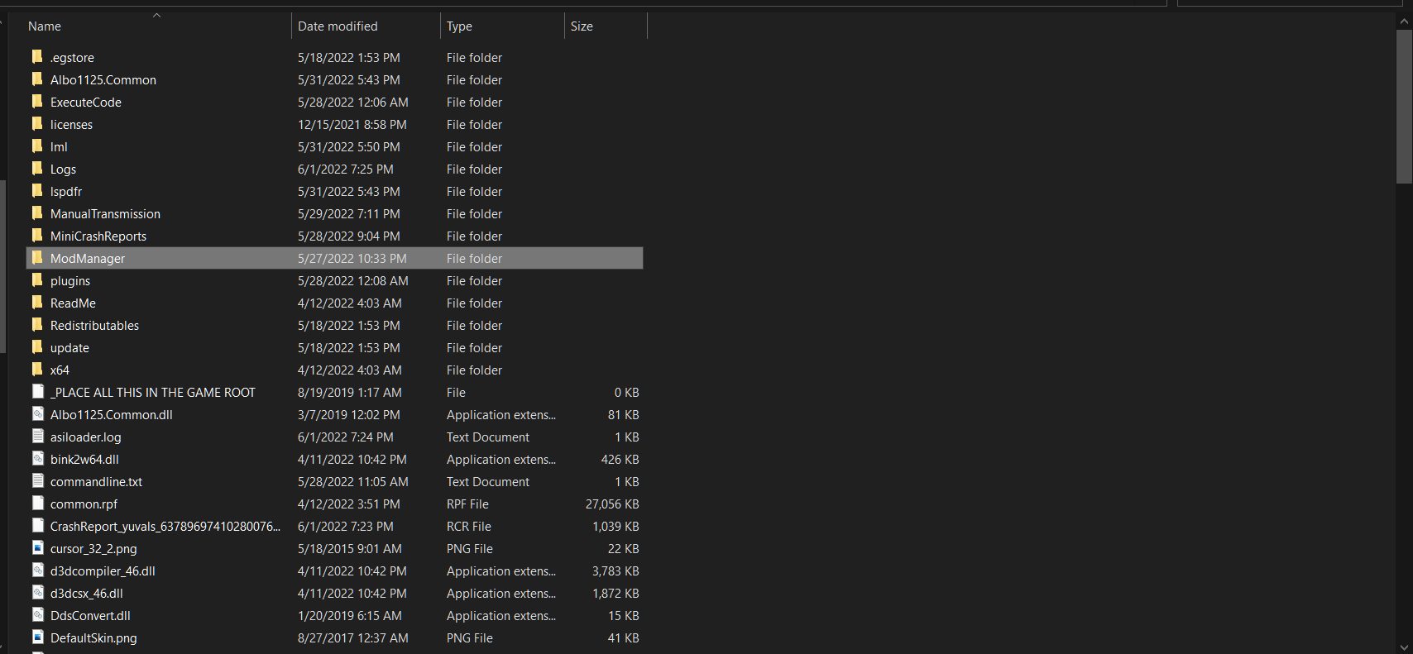Select the Redistributables folder name

(x=94, y=326)
